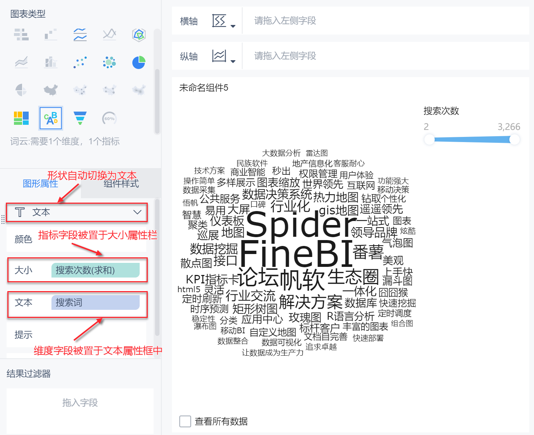Click the 提示 attribute field box
The width and height of the screenshot is (534, 435).
coord(76,335)
